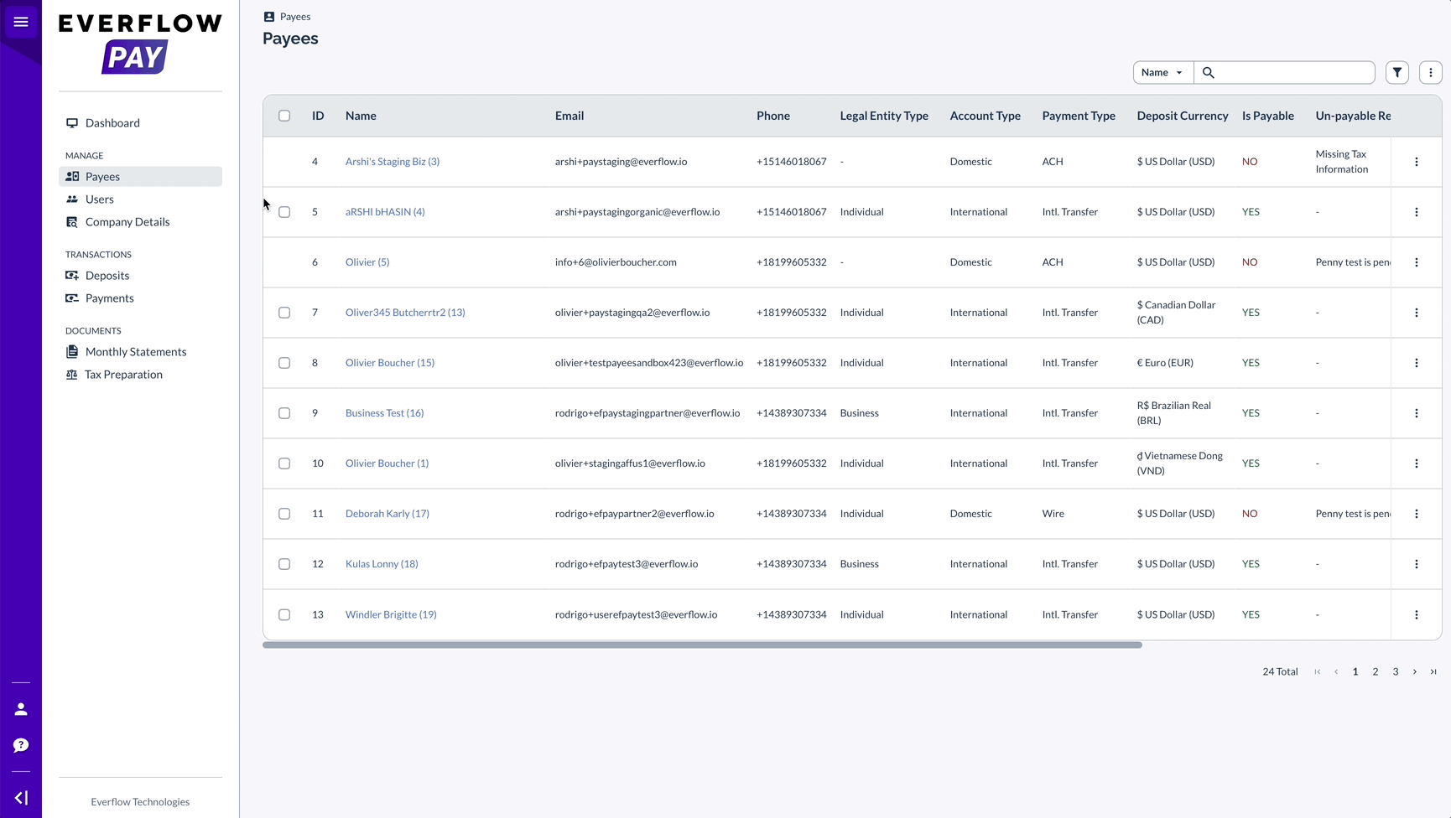Click the Everflow Pay logo
This screenshot has width=1451, height=818.
[140, 44]
